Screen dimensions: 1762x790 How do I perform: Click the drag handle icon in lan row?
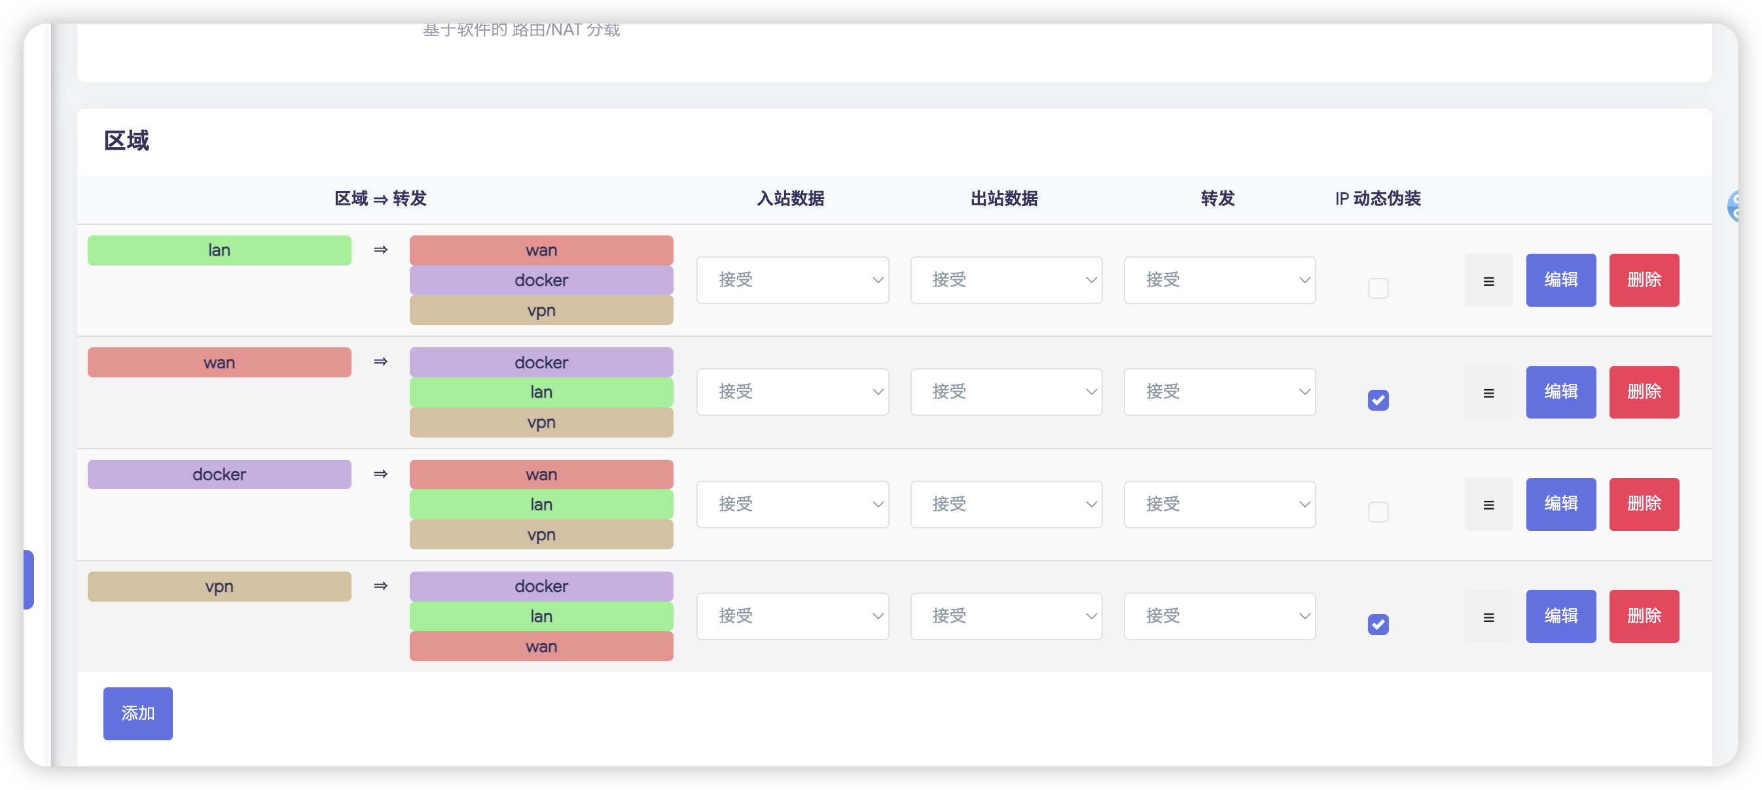[x=1488, y=280]
